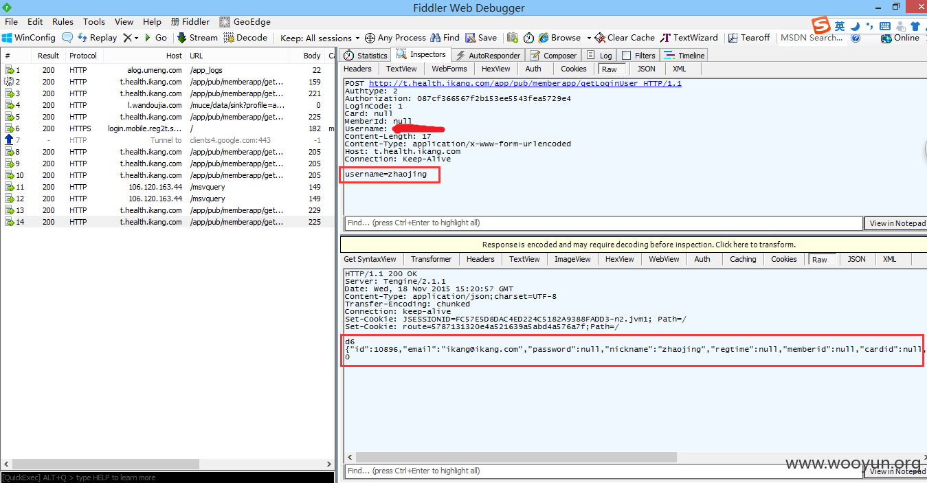Image resolution: width=927 pixels, height=483 pixels.
Task: Open the Fiddler menu item
Action: tap(190, 21)
